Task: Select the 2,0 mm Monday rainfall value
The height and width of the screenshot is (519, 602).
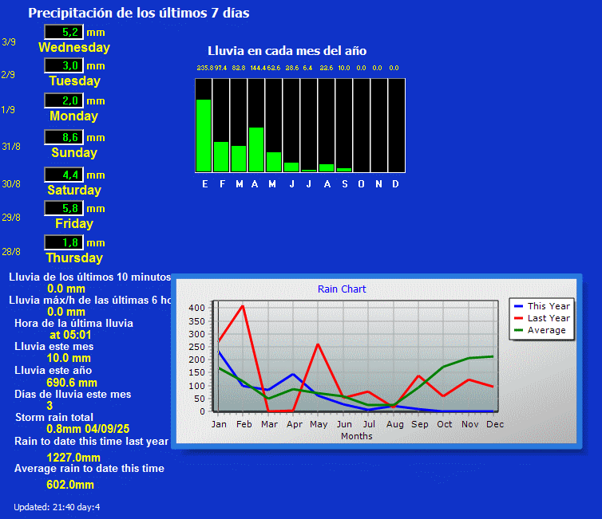Action: pos(64,100)
